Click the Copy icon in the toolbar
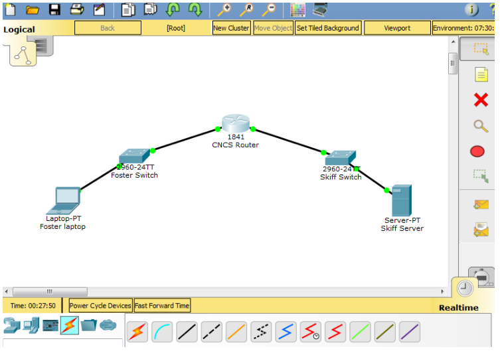This screenshot has width=500, height=355. pos(128,10)
